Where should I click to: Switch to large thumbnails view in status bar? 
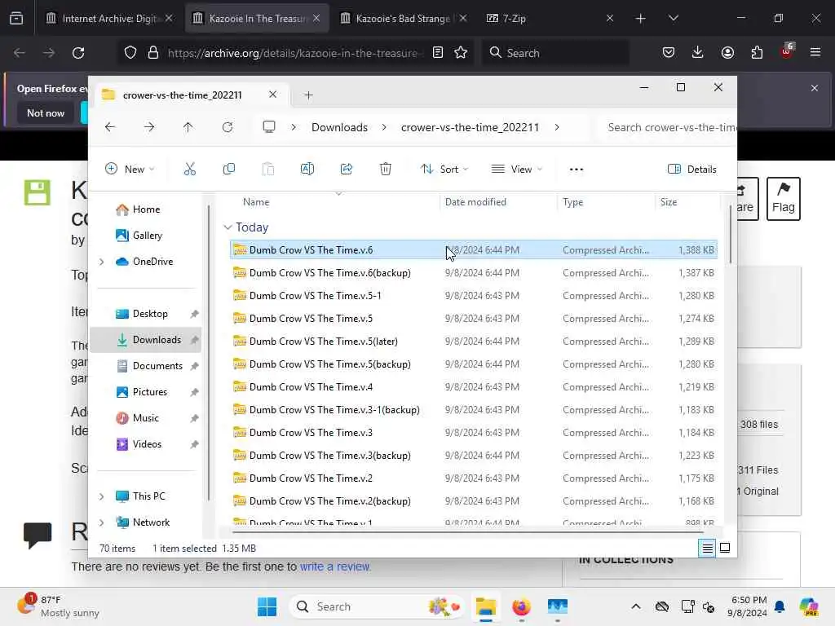pyautogui.click(x=725, y=548)
